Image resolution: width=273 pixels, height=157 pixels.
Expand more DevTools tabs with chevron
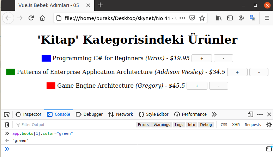tap(214, 114)
